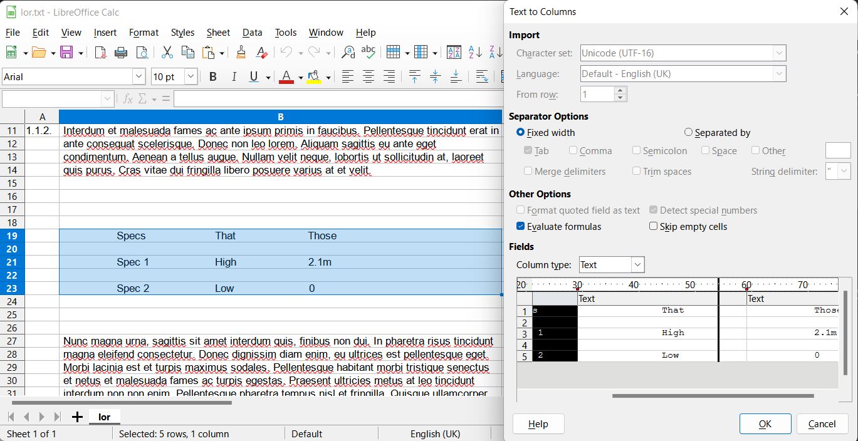Open the Column type dropdown

(x=612, y=265)
